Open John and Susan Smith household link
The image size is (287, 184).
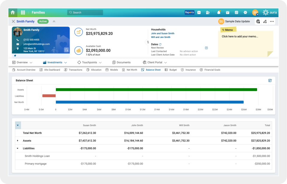[163, 33]
